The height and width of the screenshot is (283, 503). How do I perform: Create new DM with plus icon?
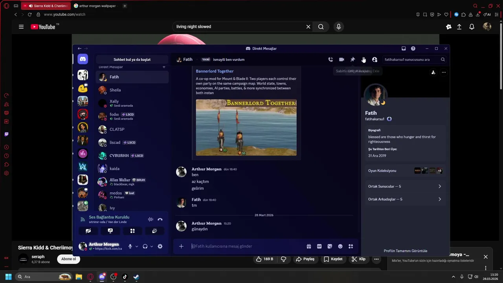164,67
